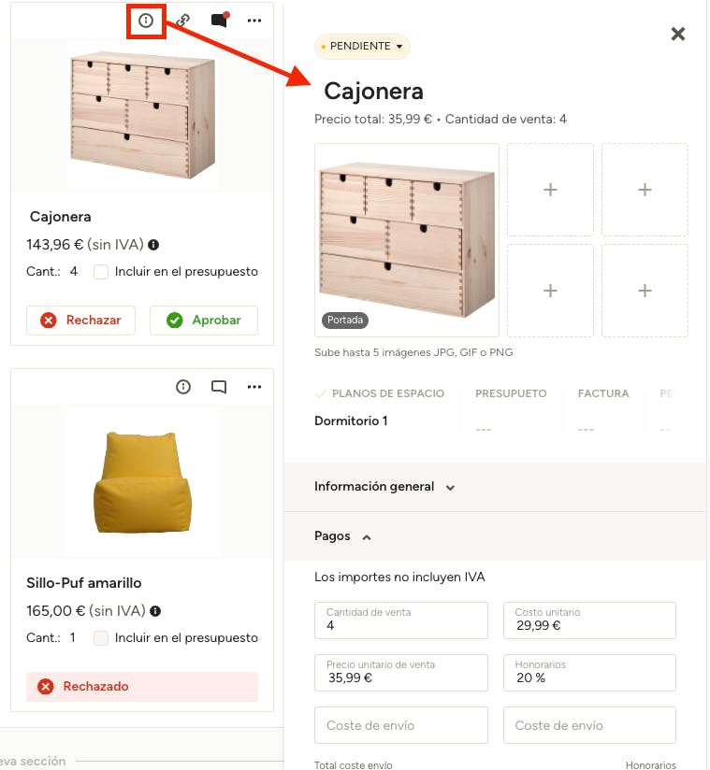This screenshot has height=770, width=710.
Task: Open info icon on Sillo-Puf amarillo card
Action: tap(183, 387)
